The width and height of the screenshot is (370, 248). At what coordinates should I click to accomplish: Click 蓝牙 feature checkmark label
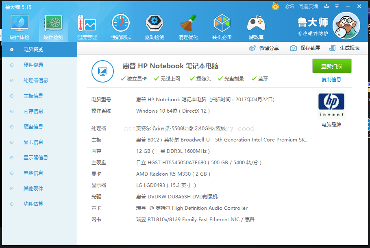pyautogui.click(x=260, y=79)
